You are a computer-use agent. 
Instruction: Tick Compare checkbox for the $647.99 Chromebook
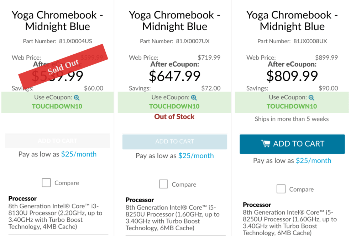pos(163,184)
